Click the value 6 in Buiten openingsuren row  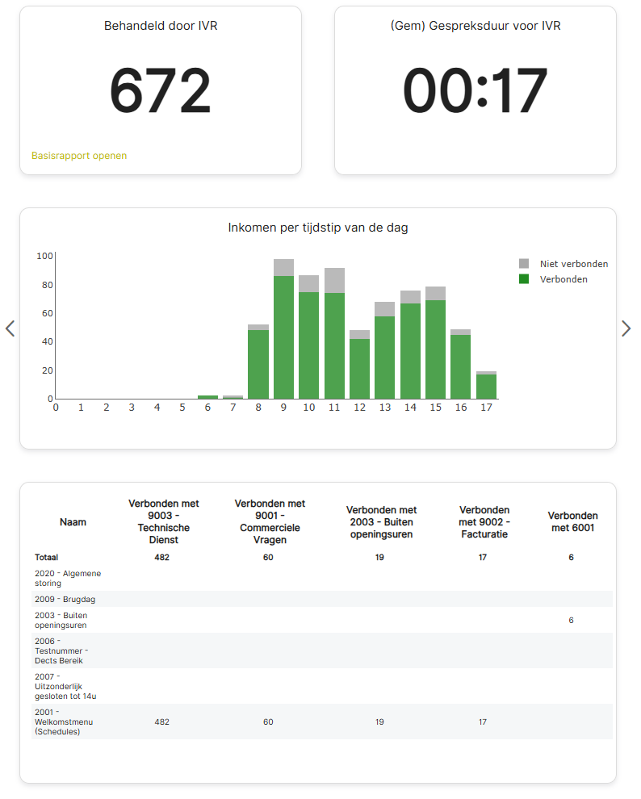tap(571, 621)
